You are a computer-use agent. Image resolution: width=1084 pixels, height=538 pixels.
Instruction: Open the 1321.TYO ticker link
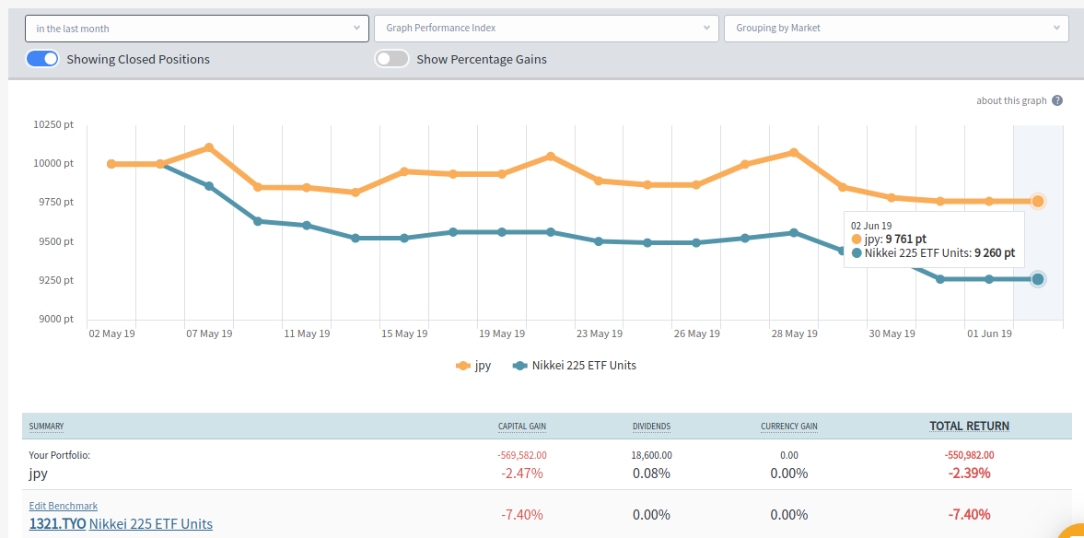(x=57, y=524)
